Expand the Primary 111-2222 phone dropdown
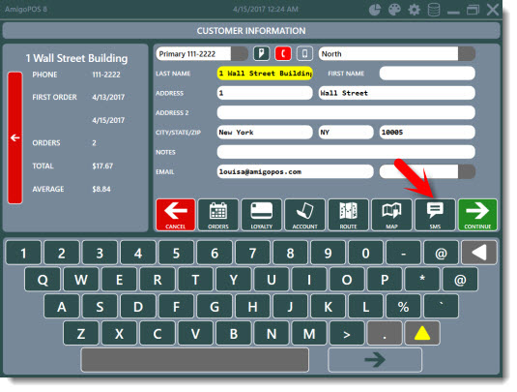Viewport: 517px width, 392px height. click(240, 53)
